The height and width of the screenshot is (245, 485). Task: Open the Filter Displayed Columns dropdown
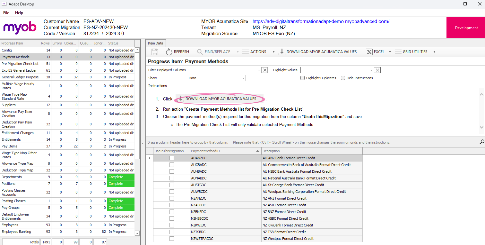tap(259, 70)
